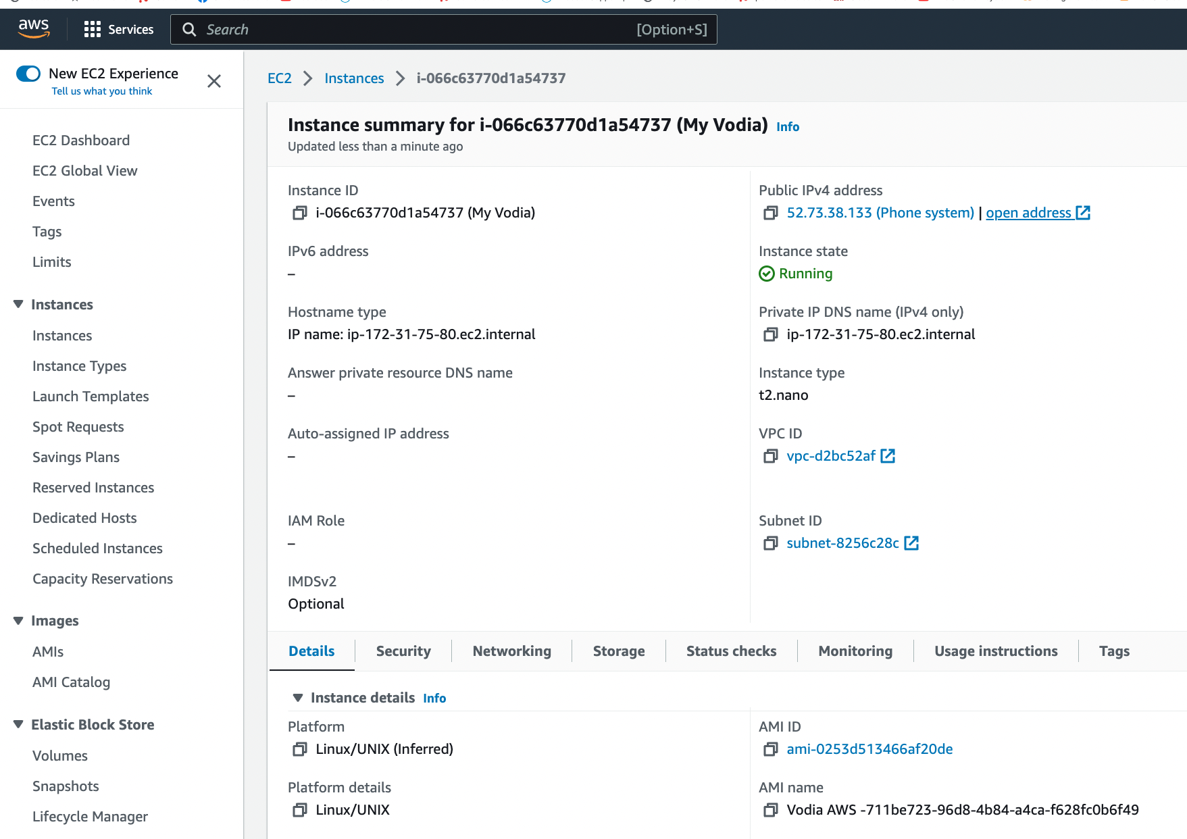Click Tell us what you think
Screen dimensions: 1187x839
tap(102, 91)
